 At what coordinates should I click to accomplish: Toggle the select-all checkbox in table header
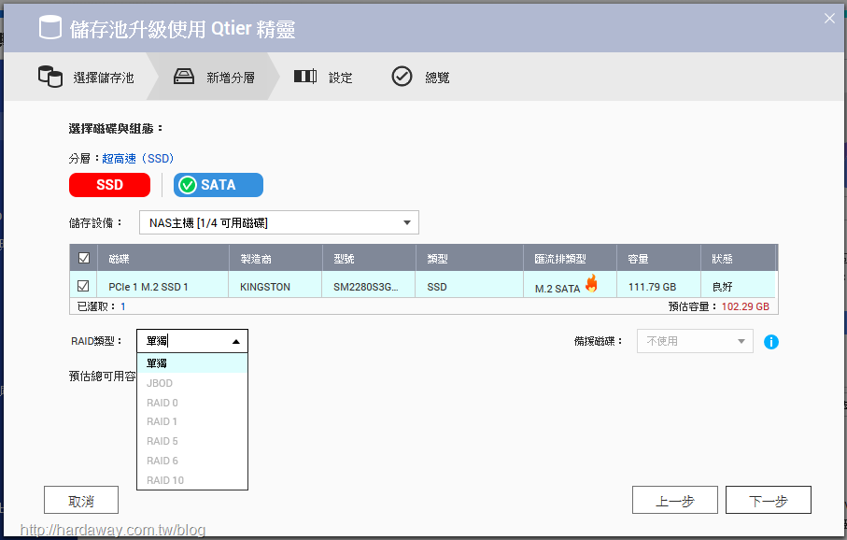coord(84,258)
